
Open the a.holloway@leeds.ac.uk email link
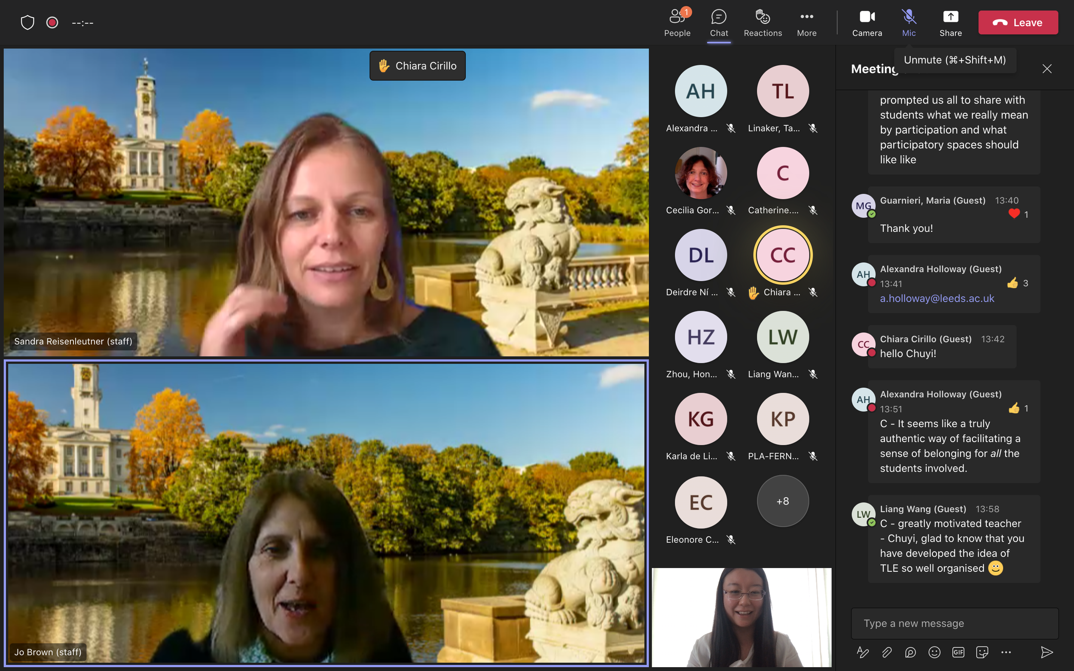pos(937,298)
